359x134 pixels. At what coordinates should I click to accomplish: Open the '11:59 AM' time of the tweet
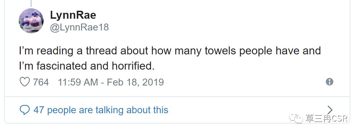point(78,82)
